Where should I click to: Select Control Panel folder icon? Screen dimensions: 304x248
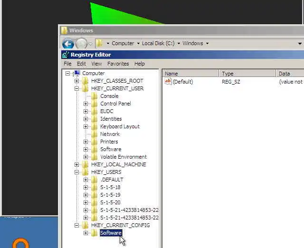tap(94, 104)
